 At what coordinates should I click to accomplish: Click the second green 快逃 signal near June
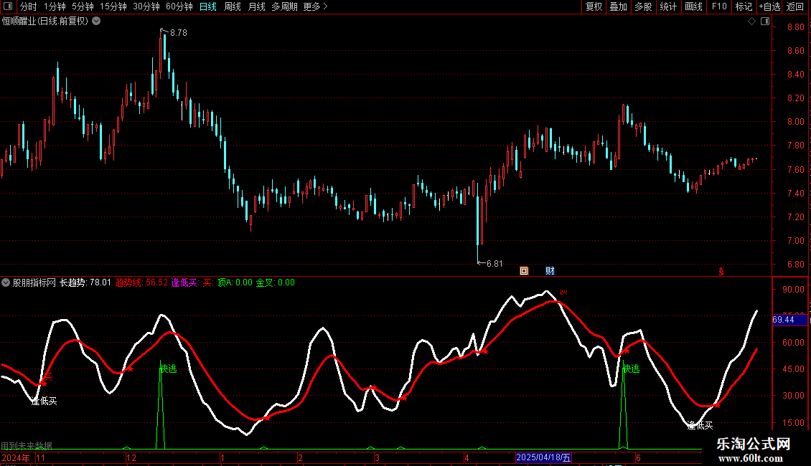point(631,368)
